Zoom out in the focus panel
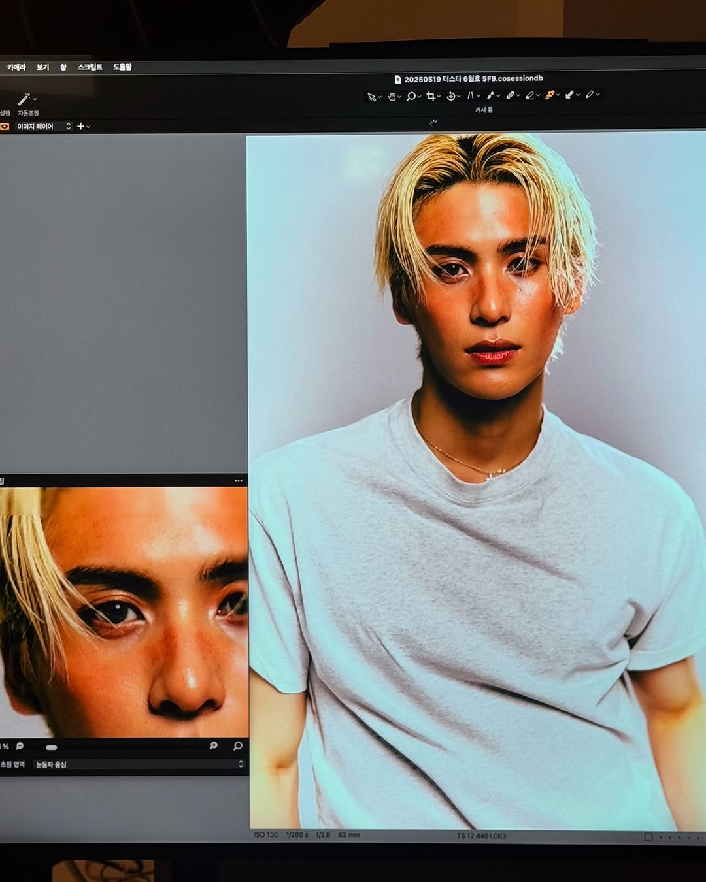This screenshot has width=706, height=882. (x=20, y=746)
